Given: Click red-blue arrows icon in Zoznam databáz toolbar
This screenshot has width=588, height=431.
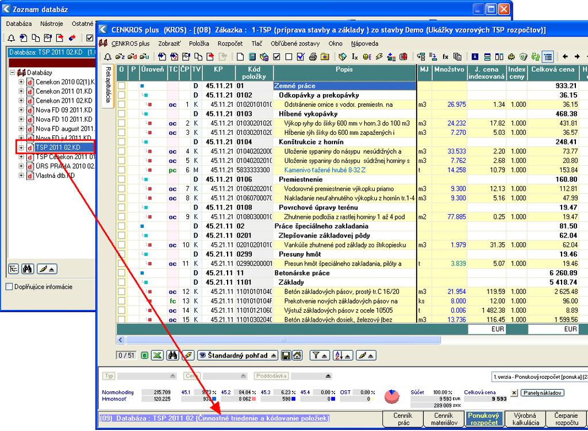Looking at the screenshot, I should [72, 38].
